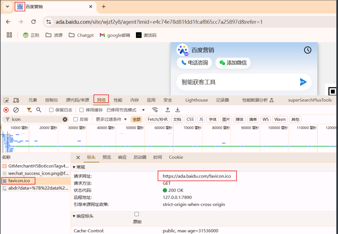The image size is (338, 234).
Task: Filter requests by 文档 type
Action: pos(177,119)
